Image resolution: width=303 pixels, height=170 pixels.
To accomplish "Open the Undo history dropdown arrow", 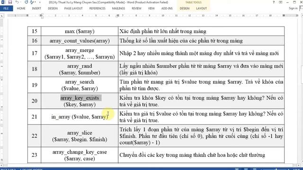I will (20, 2).
